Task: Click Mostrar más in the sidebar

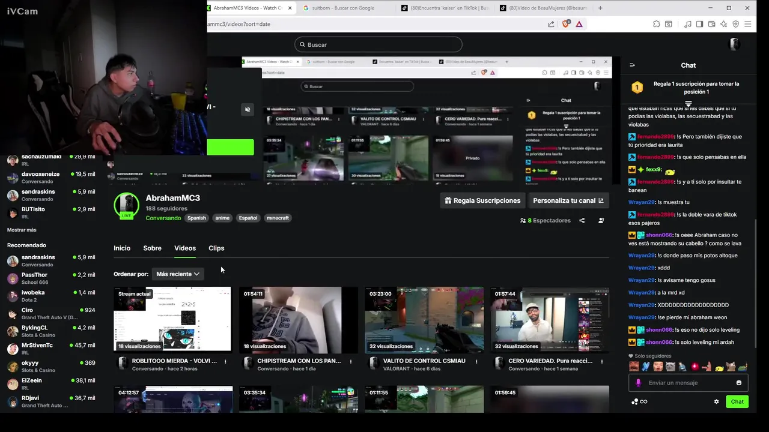Action: pyautogui.click(x=22, y=230)
